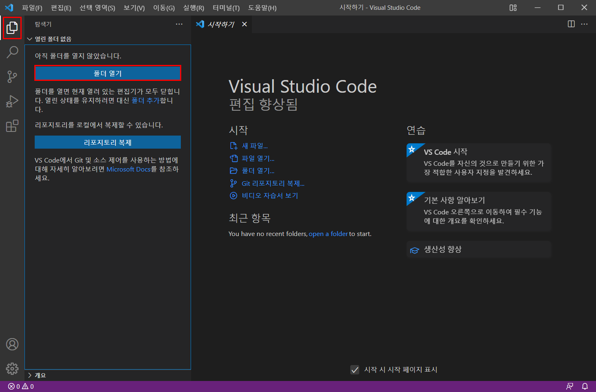Split the editor to the right
Viewport: 596px width, 392px height.
pos(571,24)
